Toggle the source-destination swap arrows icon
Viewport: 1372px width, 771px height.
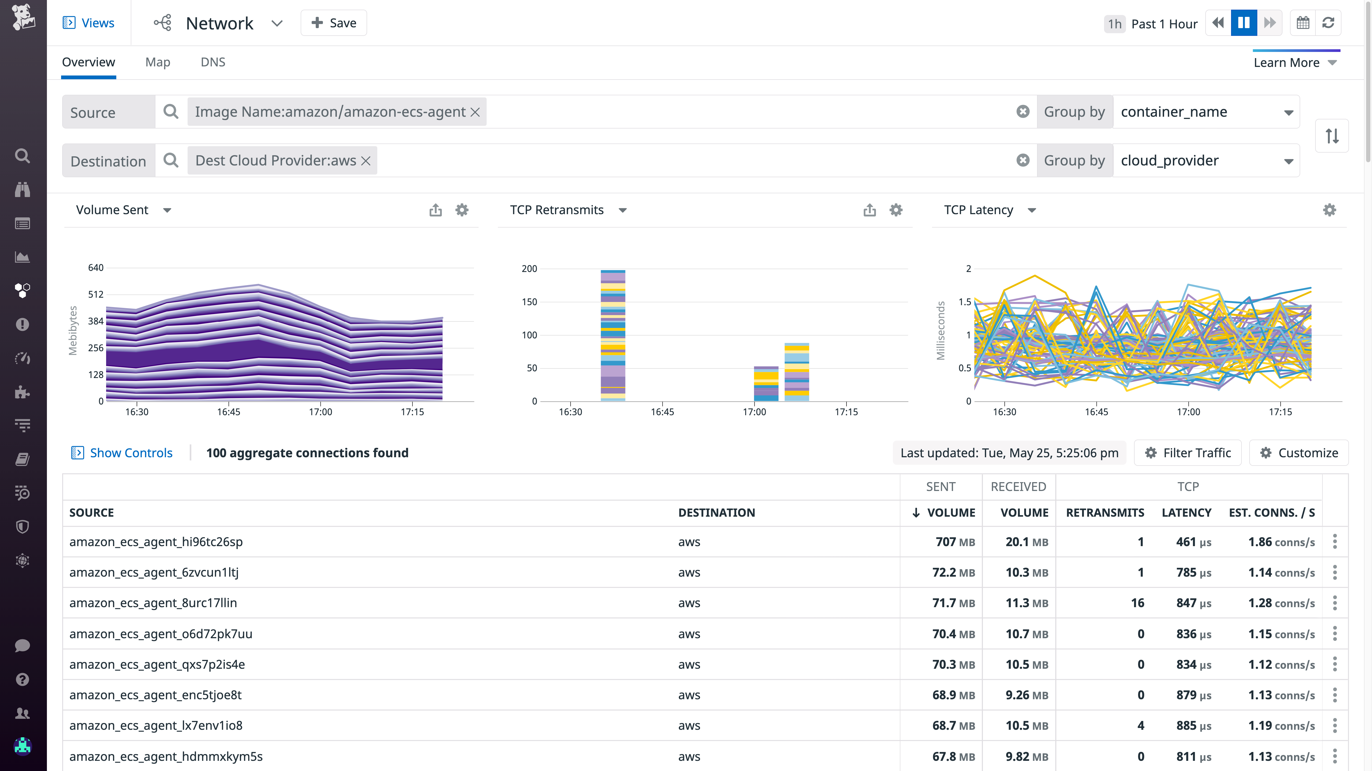[x=1333, y=136]
